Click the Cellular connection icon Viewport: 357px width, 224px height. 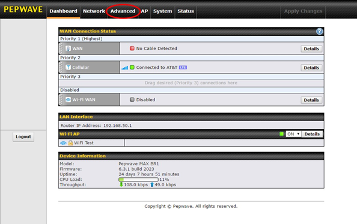(68, 67)
